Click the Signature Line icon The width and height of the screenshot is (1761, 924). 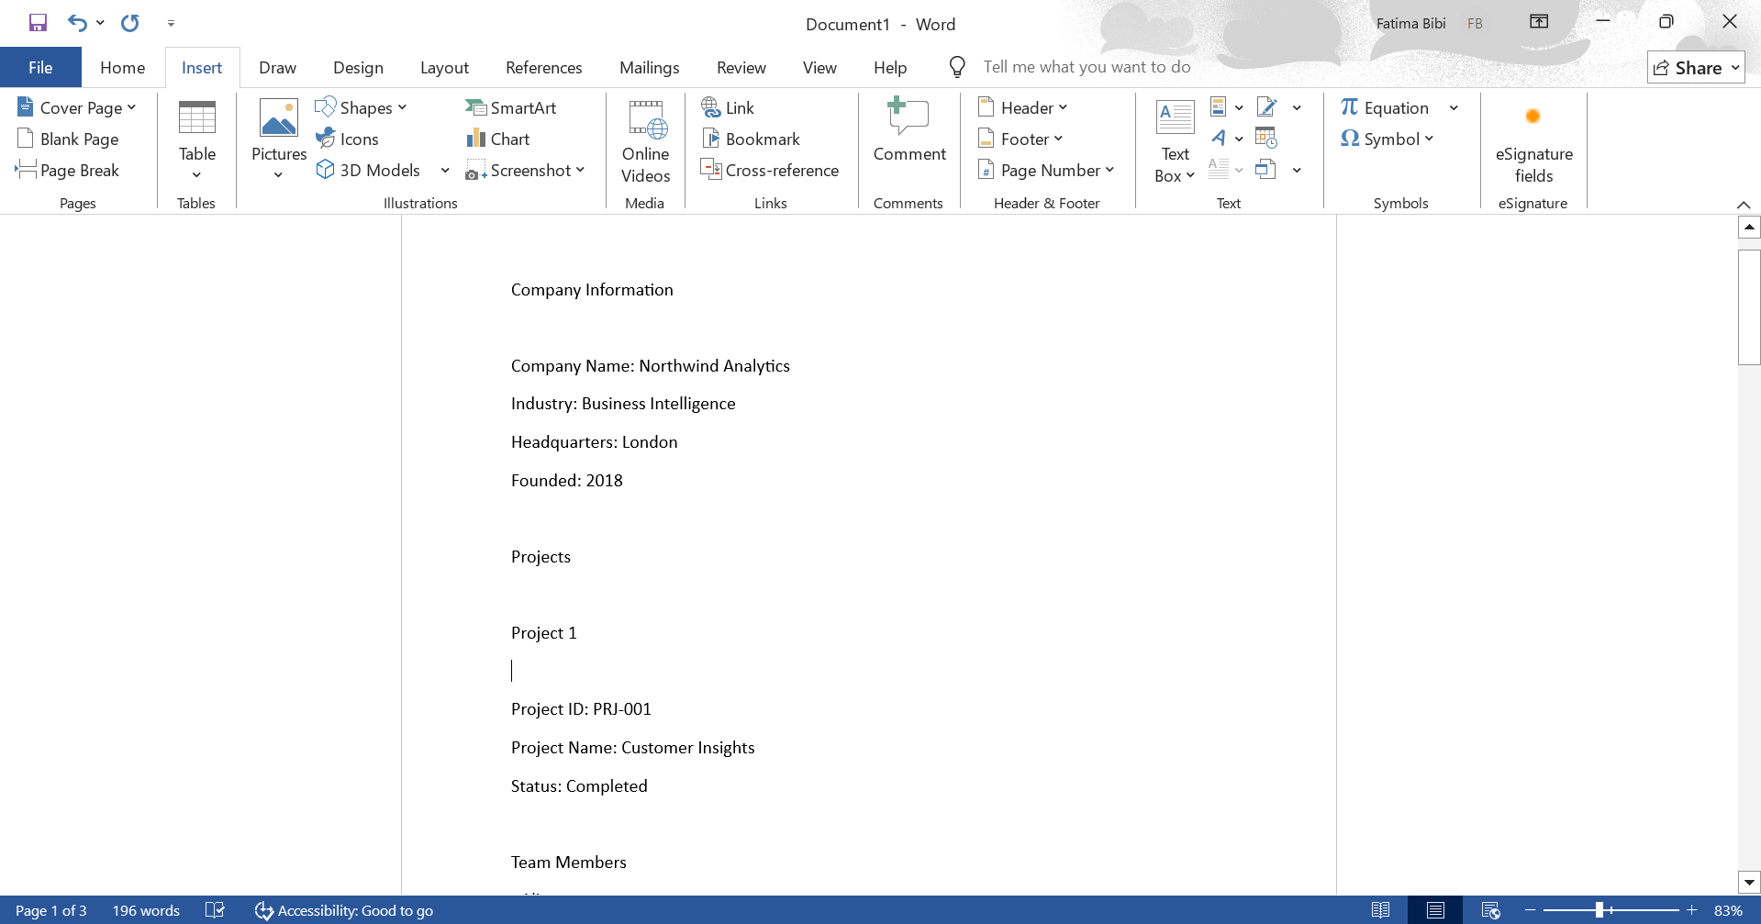[1267, 107]
